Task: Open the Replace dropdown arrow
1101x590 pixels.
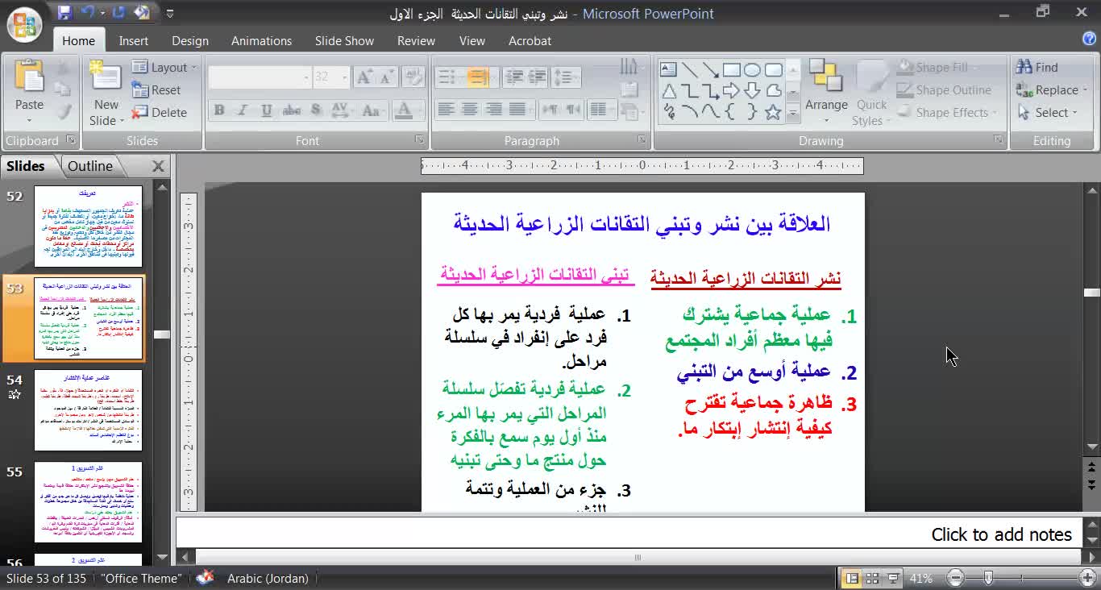Action: [1085, 90]
